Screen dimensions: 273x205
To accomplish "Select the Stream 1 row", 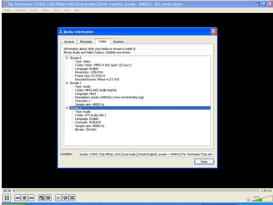I will click(75, 83).
